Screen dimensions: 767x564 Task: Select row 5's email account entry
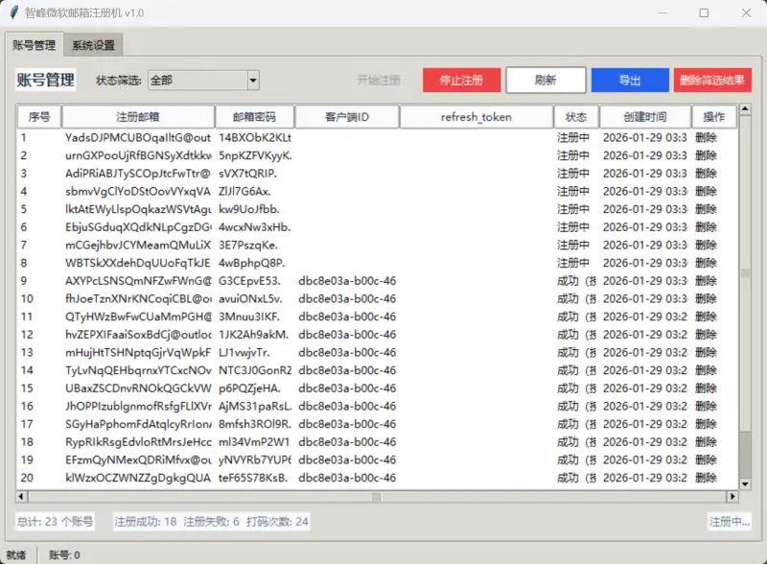click(137, 209)
